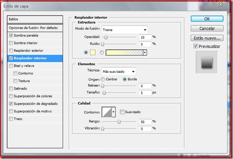Open the Estilo nuevo dialog
The height and width of the screenshot is (159, 233).
[x=207, y=38]
